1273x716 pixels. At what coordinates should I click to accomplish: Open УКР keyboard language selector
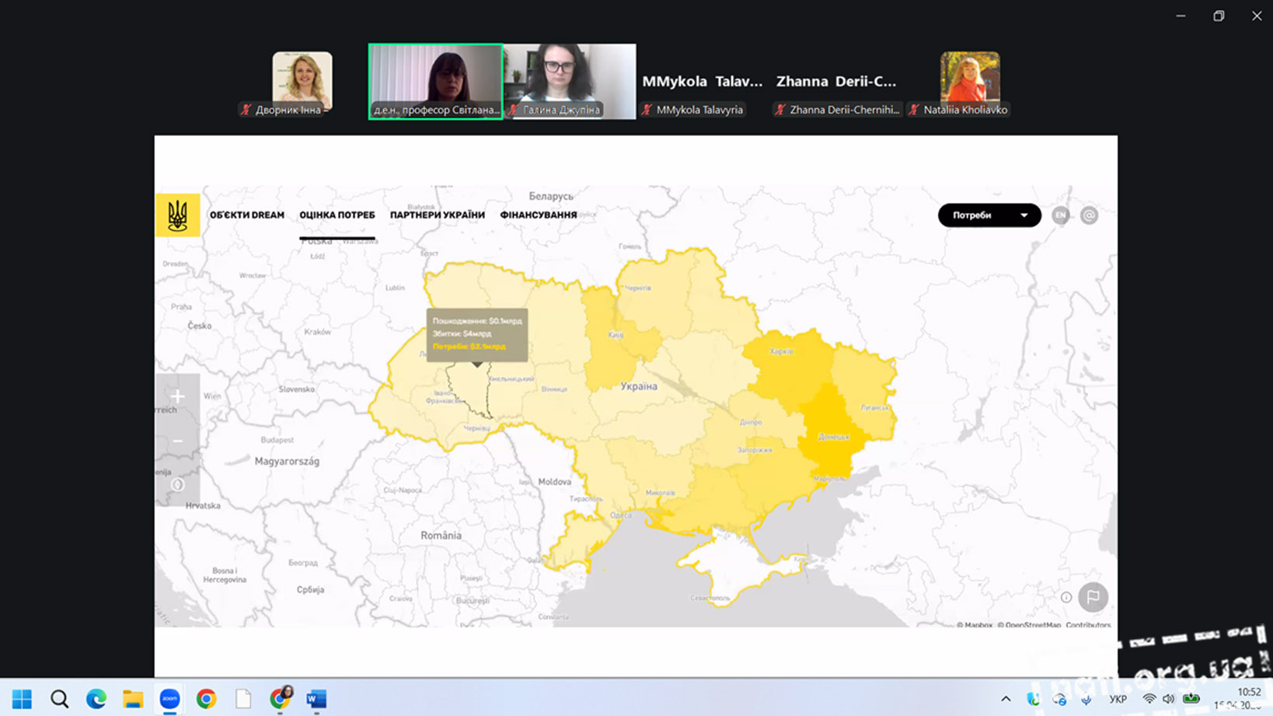(x=1118, y=699)
